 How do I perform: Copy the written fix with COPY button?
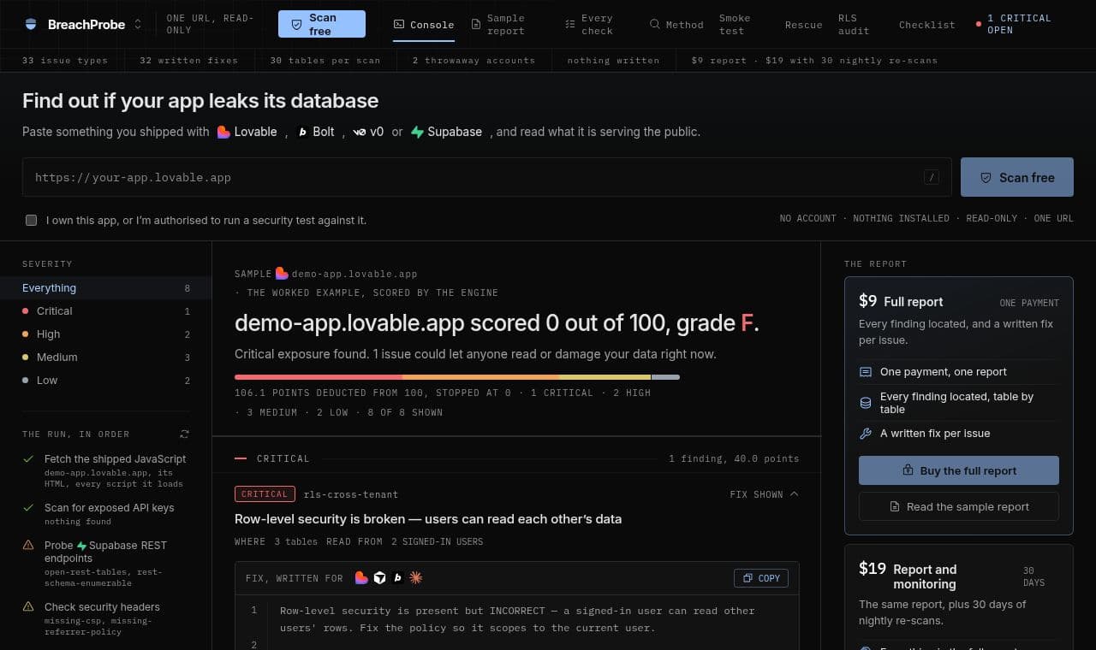tap(761, 578)
